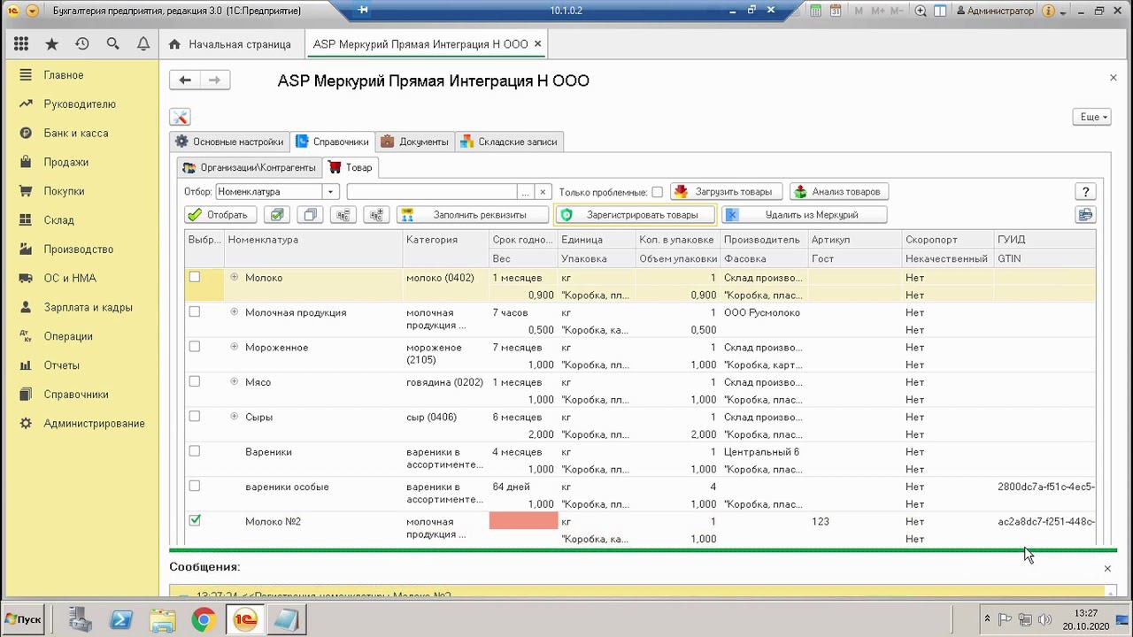Switch to the Документы tab
This screenshot has width=1133, height=637.
click(415, 142)
